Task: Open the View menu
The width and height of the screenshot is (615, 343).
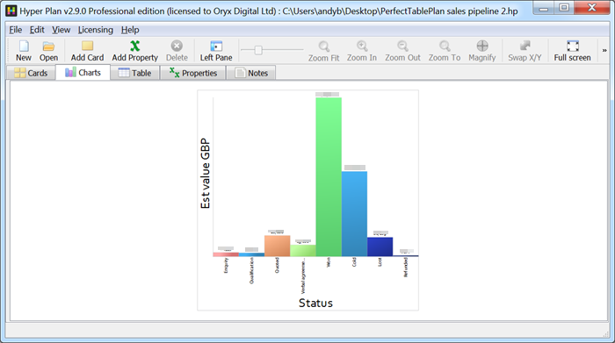Action: (61, 30)
